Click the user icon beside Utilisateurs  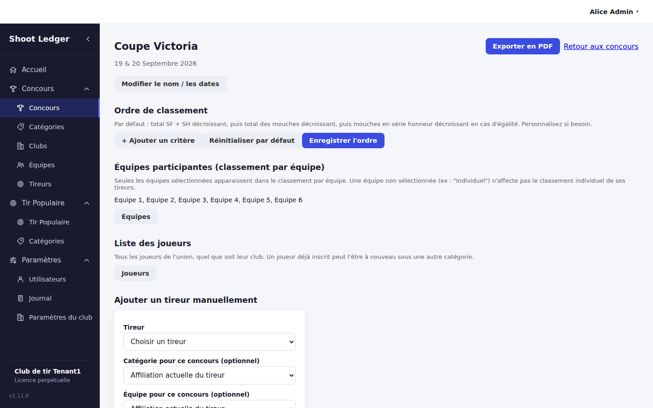point(20,279)
